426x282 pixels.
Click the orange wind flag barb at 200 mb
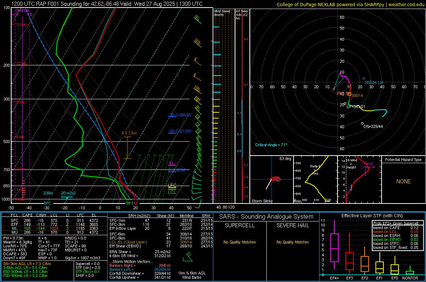click(x=197, y=62)
